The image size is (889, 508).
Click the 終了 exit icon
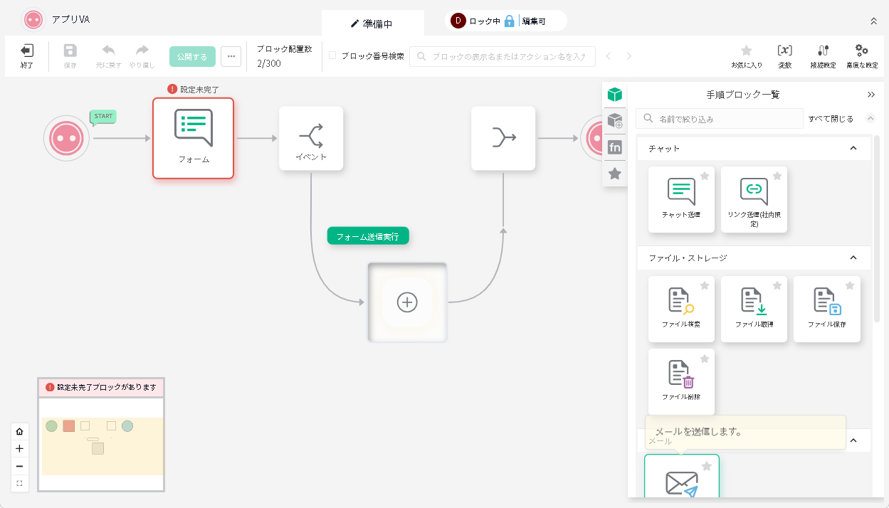click(27, 55)
